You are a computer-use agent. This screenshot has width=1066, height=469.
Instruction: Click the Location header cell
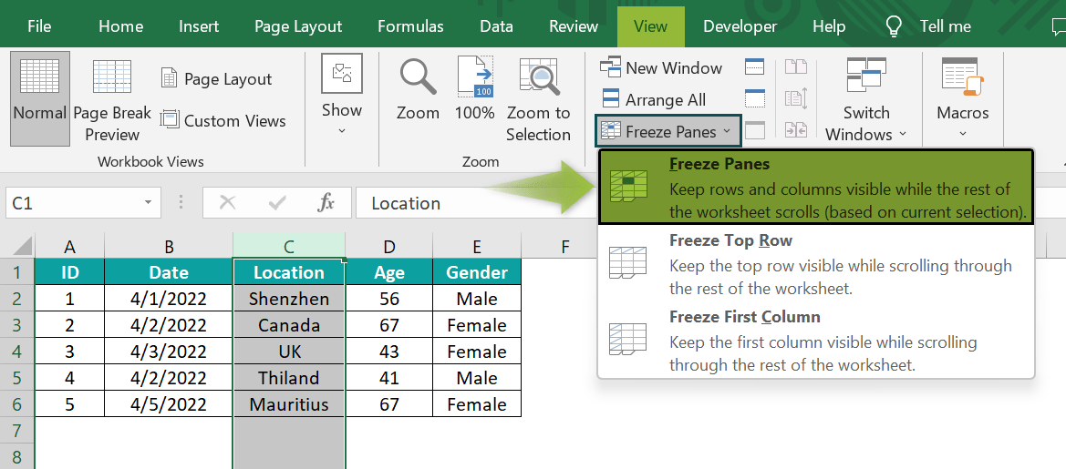(289, 272)
